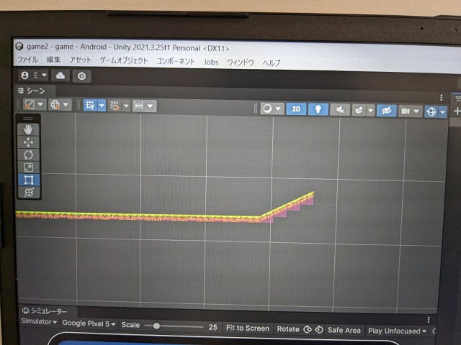Click the Scale slider handle

click(x=156, y=326)
